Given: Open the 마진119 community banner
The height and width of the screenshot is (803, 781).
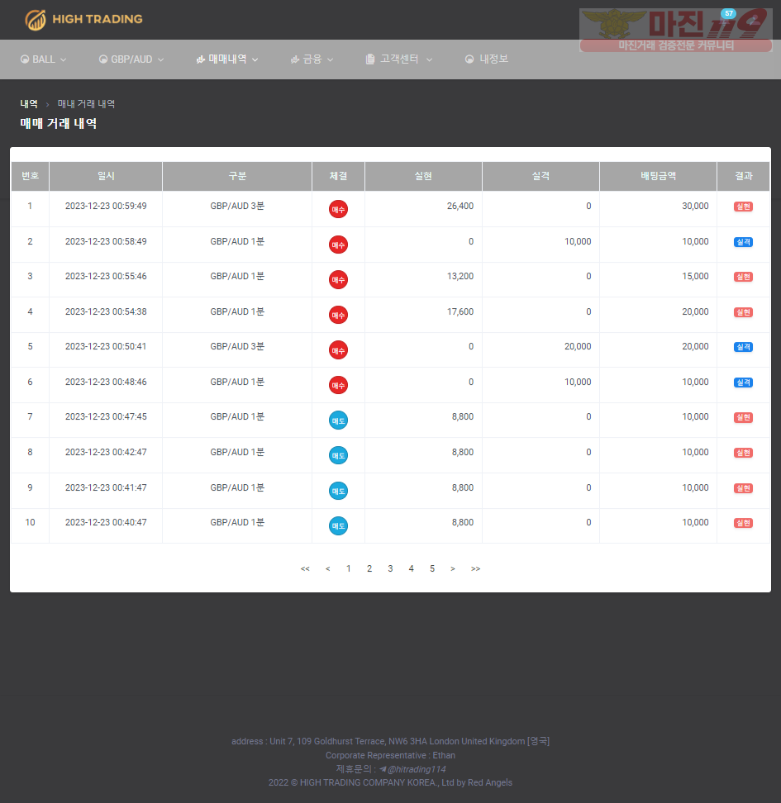Looking at the screenshot, I should pyautogui.click(x=676, y=31).
